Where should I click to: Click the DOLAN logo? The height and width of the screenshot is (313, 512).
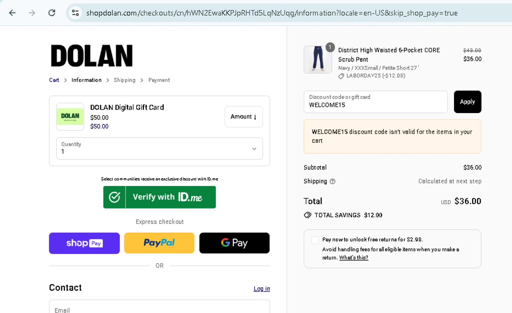91,56
